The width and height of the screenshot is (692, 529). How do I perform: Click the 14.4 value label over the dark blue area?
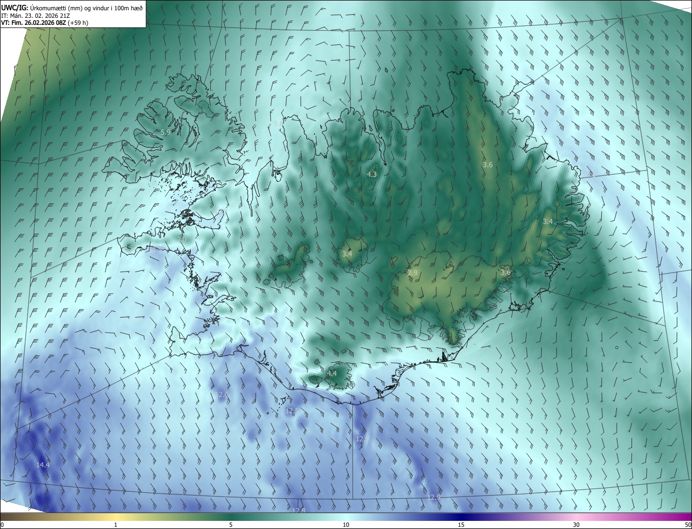coord(43,465)
